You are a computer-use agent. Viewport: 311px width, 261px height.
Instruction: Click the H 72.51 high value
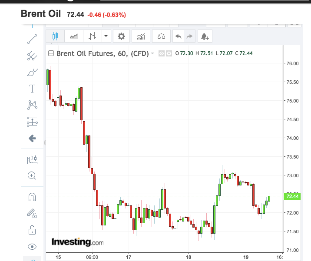(x=204, y=53)
